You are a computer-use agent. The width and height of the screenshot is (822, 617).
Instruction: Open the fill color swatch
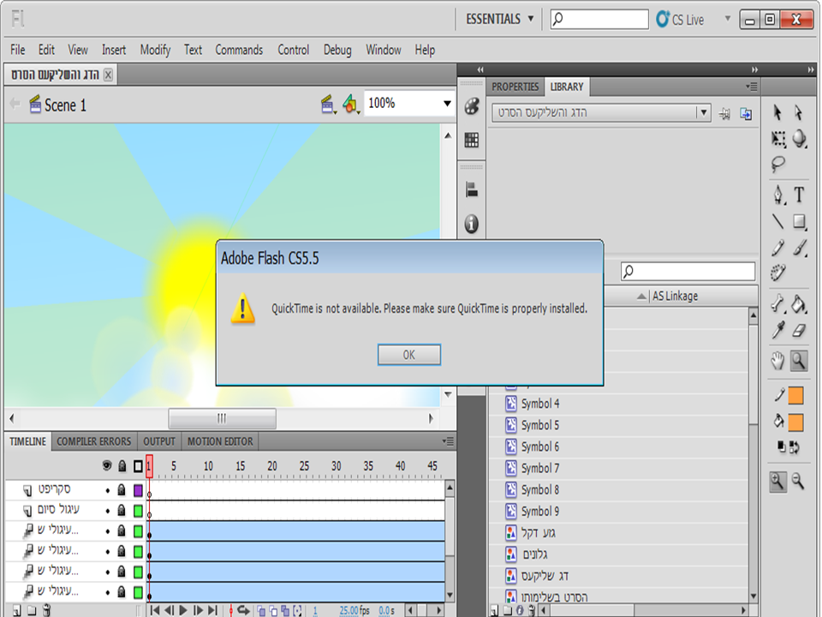coord(795,422)
